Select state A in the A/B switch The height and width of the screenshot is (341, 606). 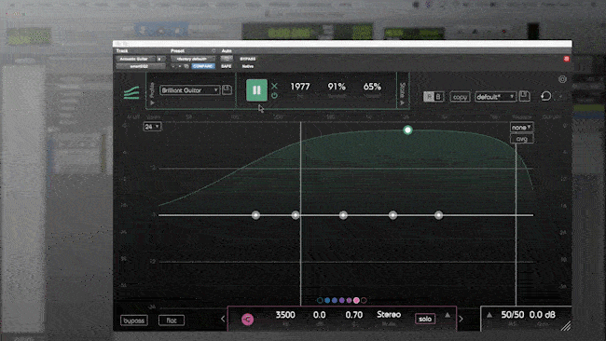[429, 97]
